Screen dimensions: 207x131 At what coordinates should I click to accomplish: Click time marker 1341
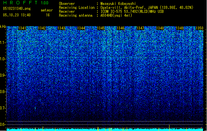pyautogui.click(x=22, y=28)
